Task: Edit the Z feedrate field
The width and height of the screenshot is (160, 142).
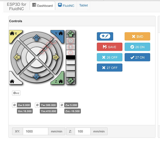Action: click(x=83, y=131)
